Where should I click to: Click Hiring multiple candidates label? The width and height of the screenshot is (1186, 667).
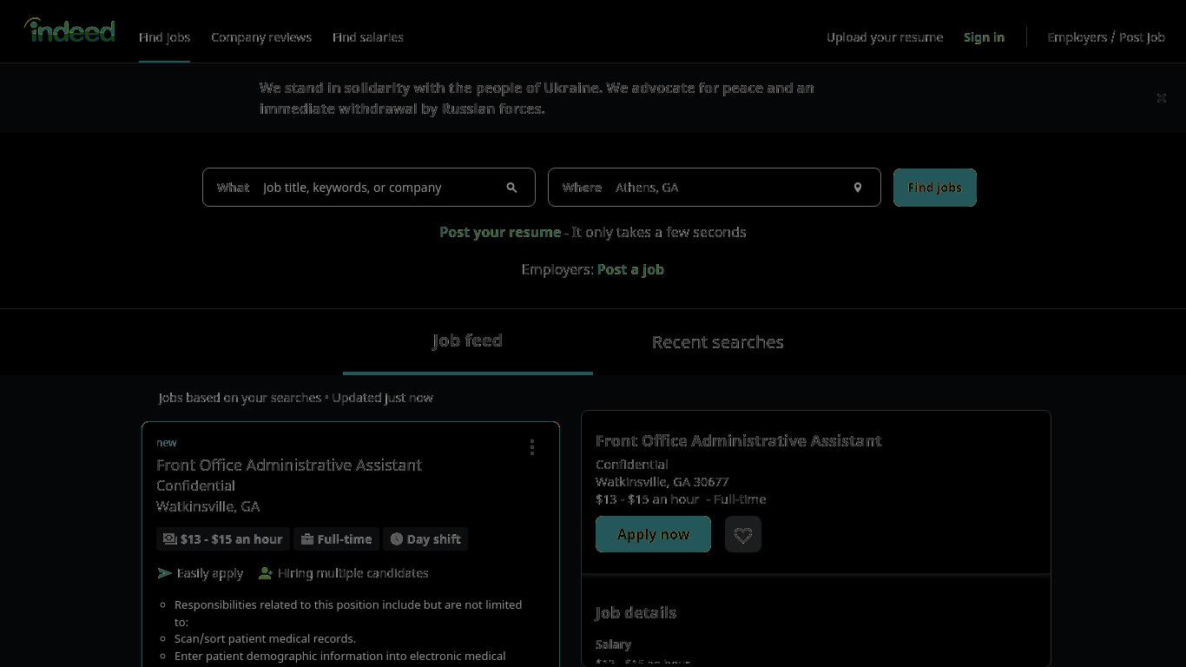tap(353, 573)
